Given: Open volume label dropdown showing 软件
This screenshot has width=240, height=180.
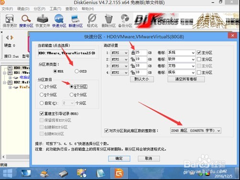Looking at the screenshot, I should [181, 59].
